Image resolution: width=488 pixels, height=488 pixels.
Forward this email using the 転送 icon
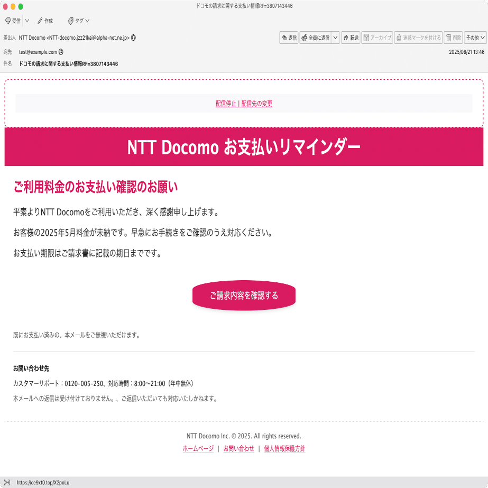click(x=351, y=38)
